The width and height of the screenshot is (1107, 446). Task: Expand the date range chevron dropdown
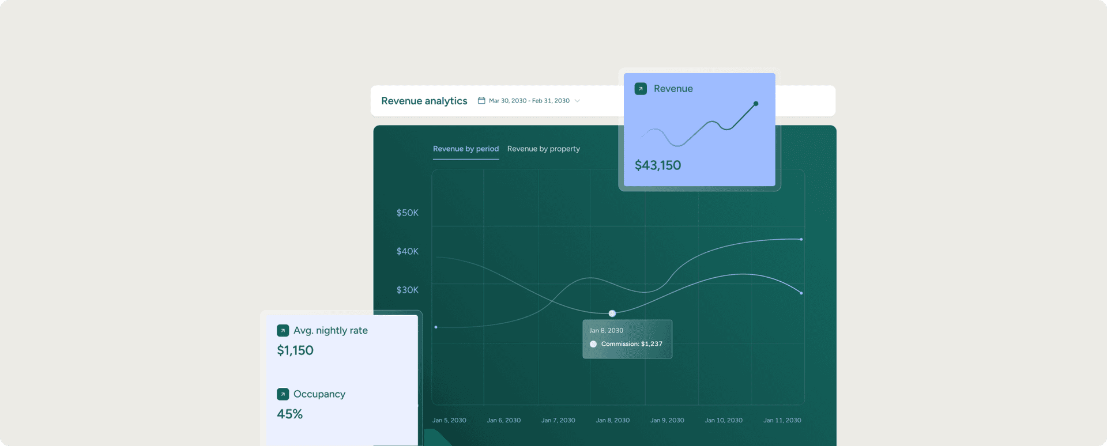[x=577, y=101]
